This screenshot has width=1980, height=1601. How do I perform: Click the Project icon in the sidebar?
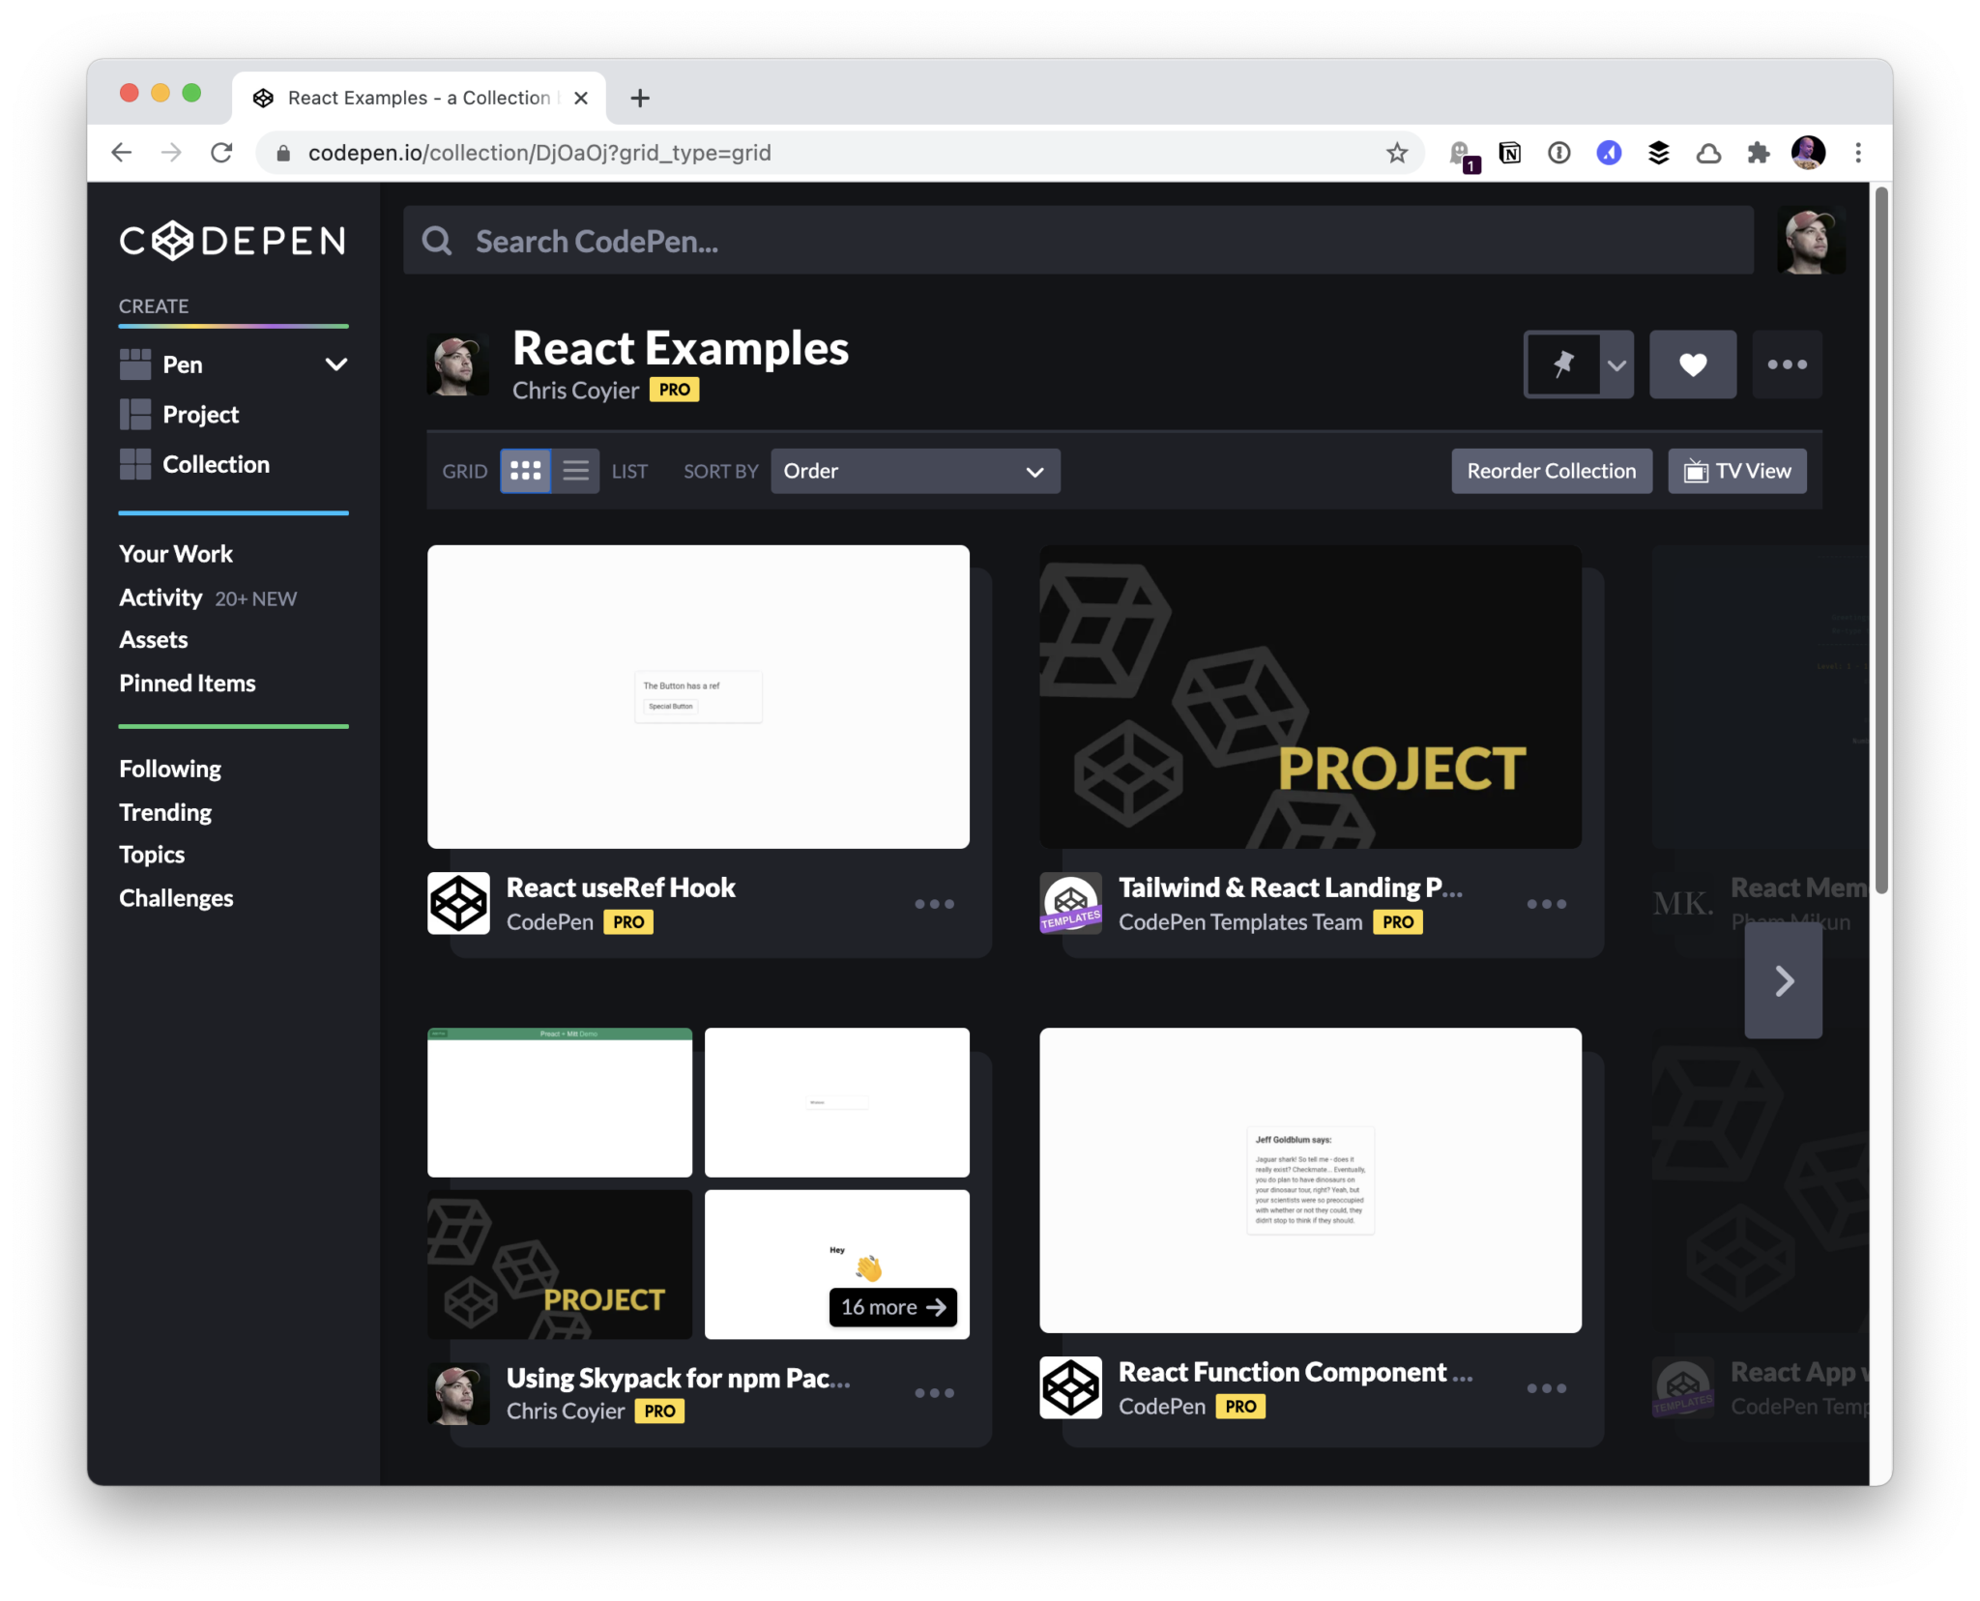click(x=136, y=414)
